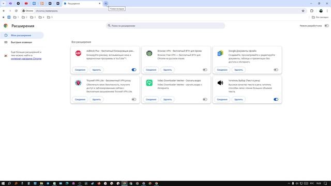Disable the text-to-speech reader toggle
The width and height of the screenshot is (331, 186).
(x=276, y=99)
